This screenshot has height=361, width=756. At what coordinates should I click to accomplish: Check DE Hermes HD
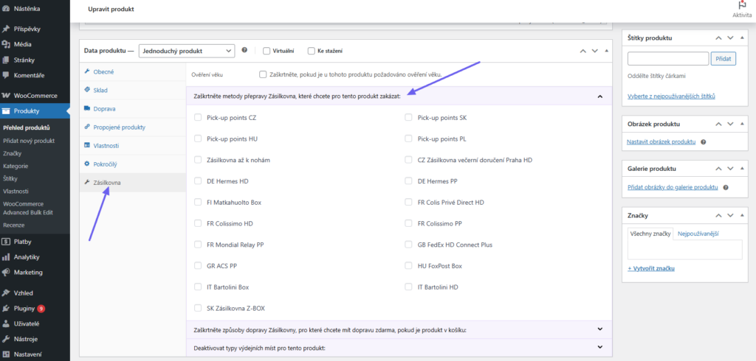pyautogui.click(x=198, y=181)
